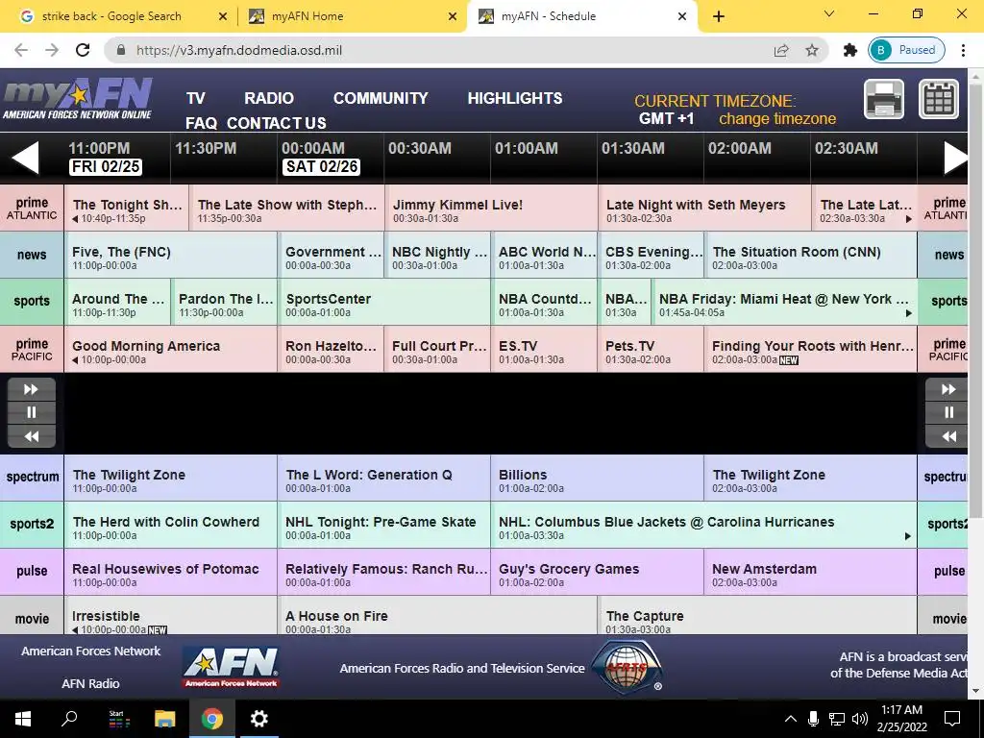Open a new browser tab
Image resolution: width=984 pixels, height=738 pixels.
click(x=719, y=16)
